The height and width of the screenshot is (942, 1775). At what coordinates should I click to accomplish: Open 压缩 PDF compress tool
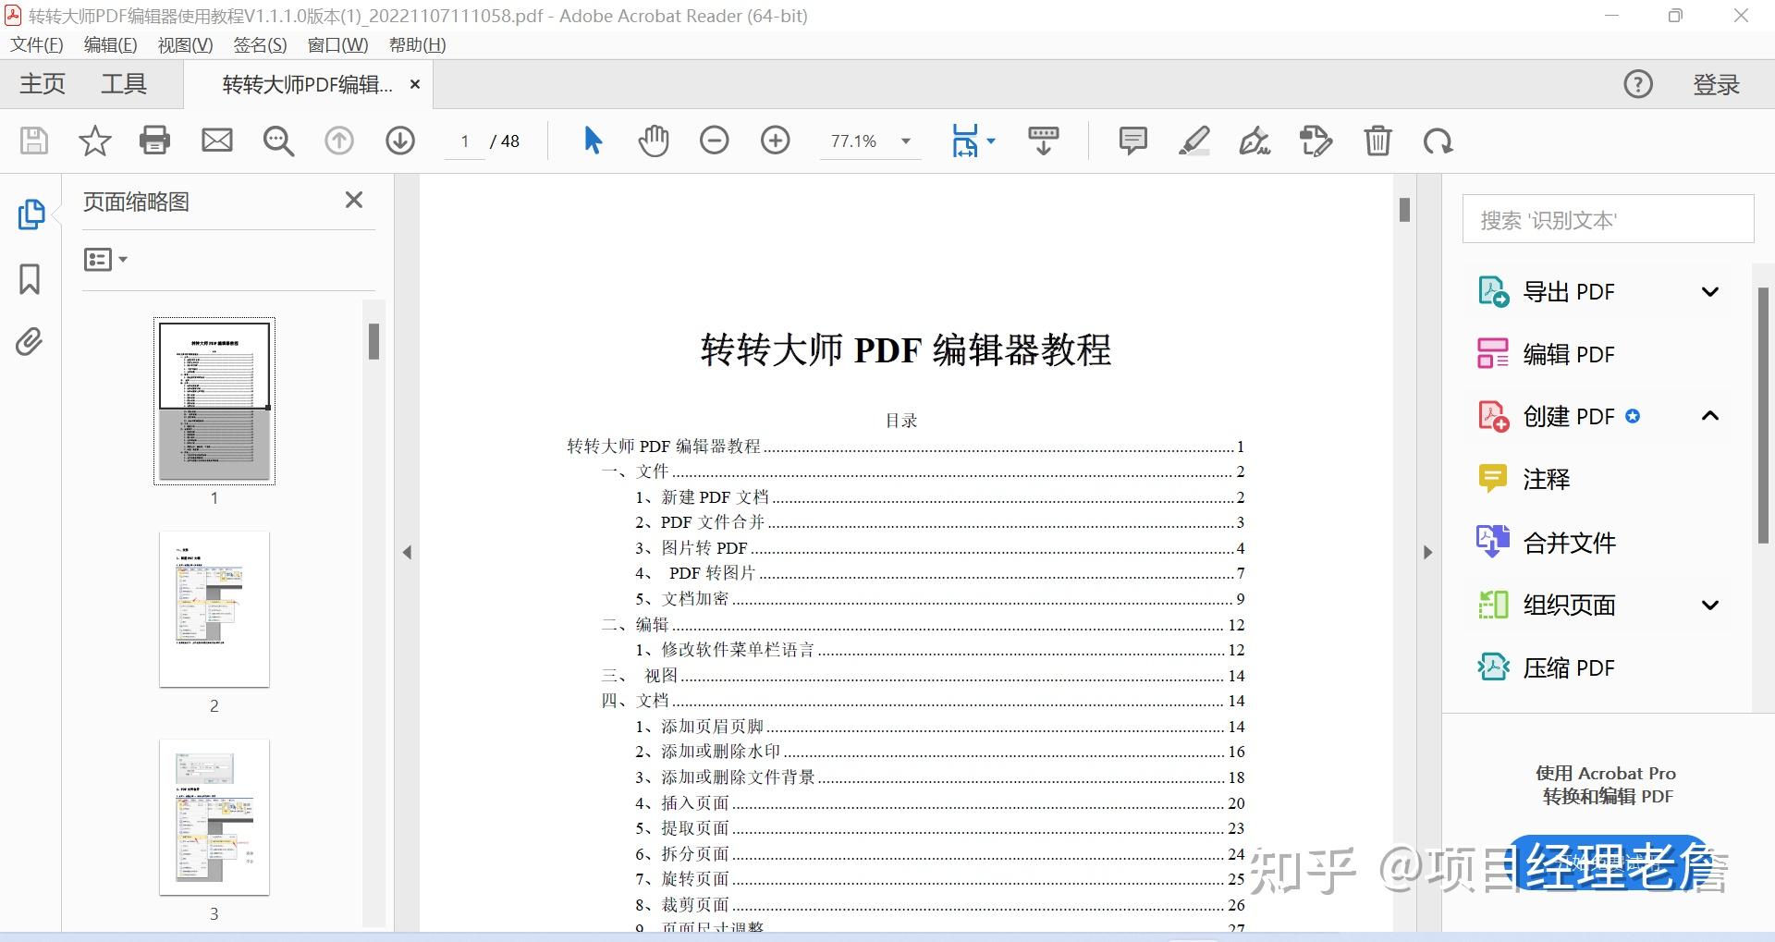pyautogui.click(x=1546, y=667)
